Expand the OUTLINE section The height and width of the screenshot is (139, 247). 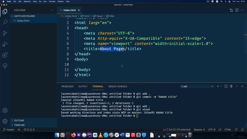click(x=19, y=120)
